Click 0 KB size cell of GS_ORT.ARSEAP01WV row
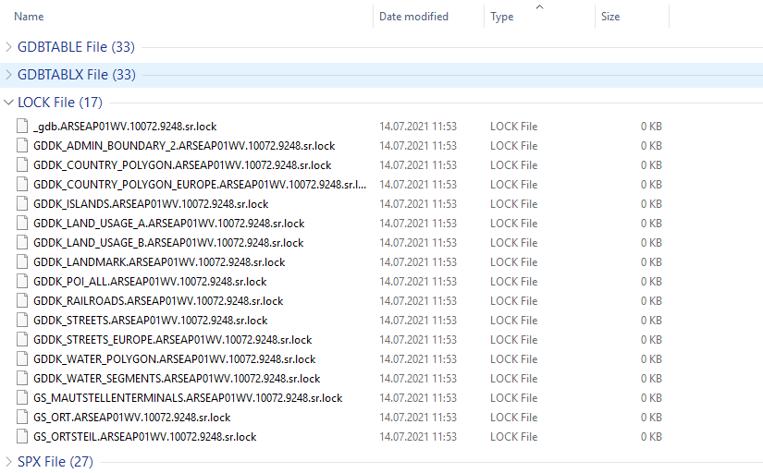The image size is (763, 473). click(x=651, y=418)
